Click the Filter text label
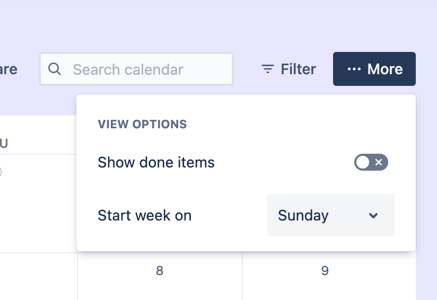 pos(298,69)
